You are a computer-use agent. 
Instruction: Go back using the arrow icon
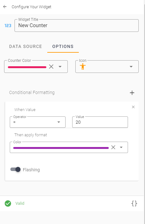click(5, 7)
